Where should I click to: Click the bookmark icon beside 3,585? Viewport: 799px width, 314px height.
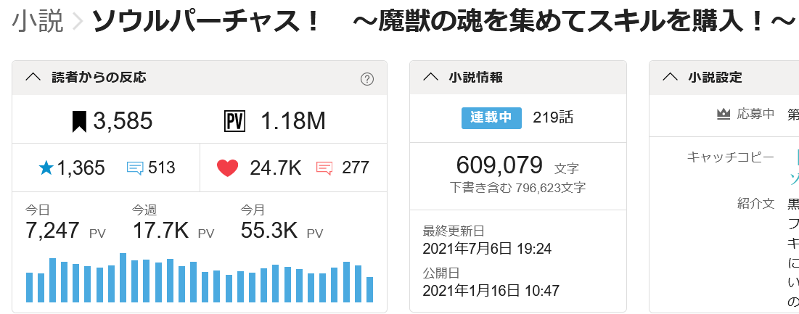(79, 121)
